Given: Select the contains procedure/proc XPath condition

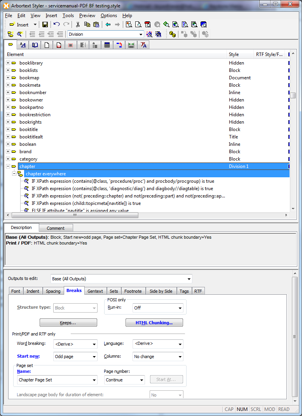Looking at the screenshot, I should click(123, 181).
